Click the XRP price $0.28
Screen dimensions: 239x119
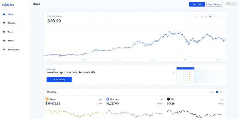coord(171,103)
